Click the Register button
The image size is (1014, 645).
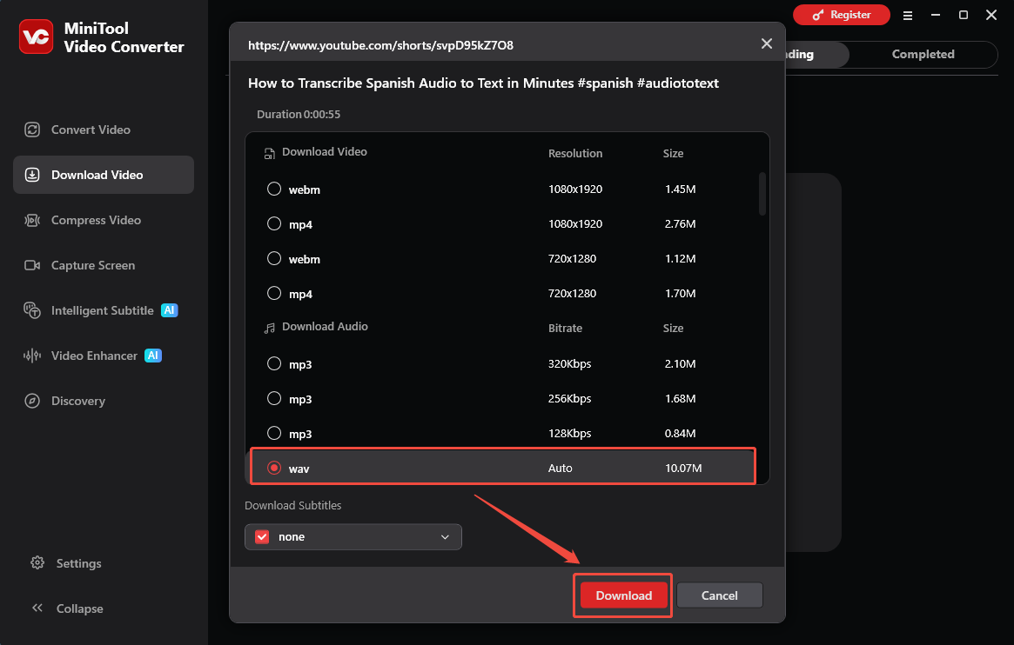pyautogui.click(x=842, y=15)
